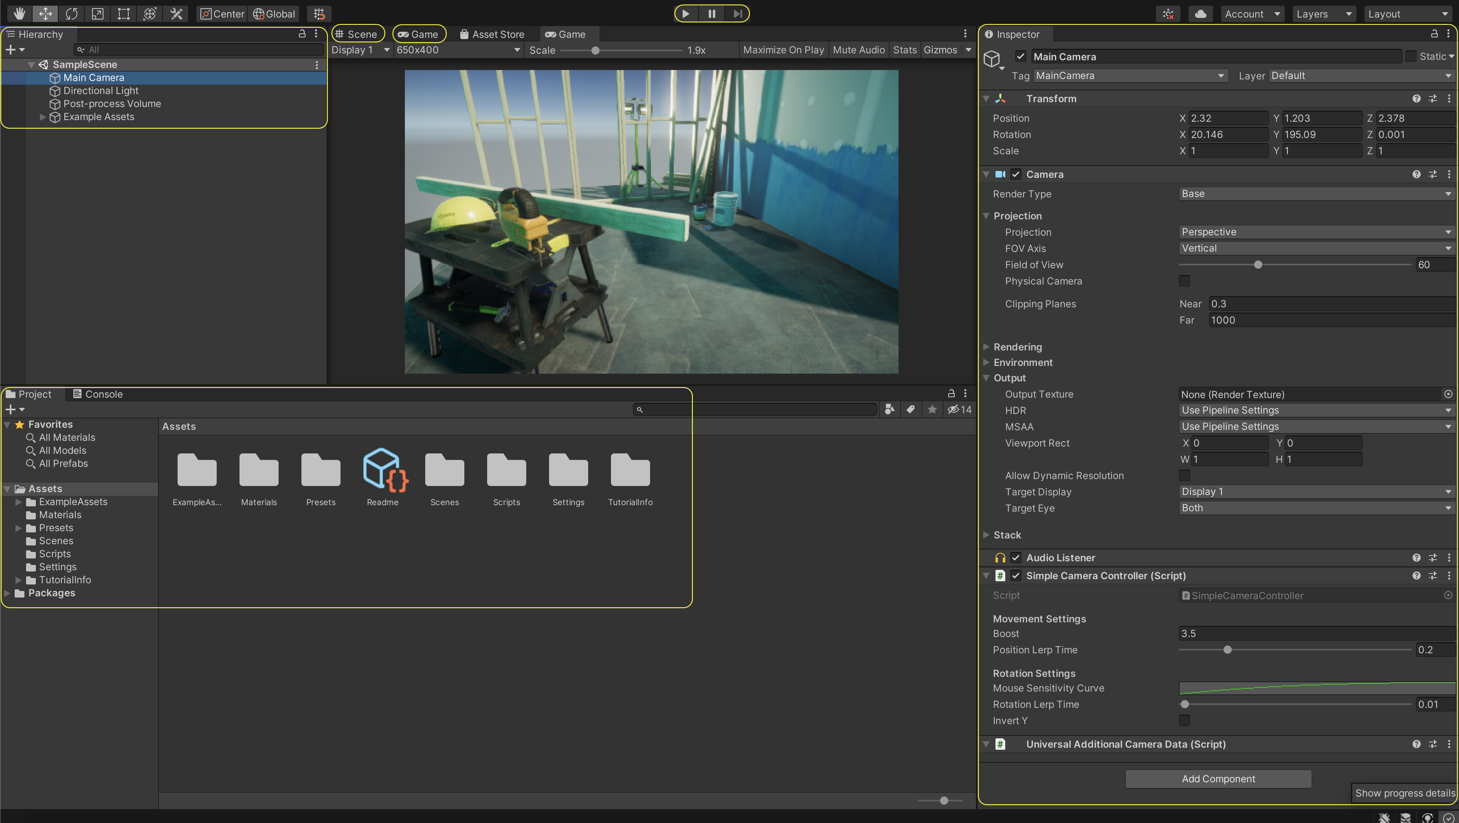Click the Play button
Image resolution: width=1459 pixels, height=823 pixels.
pyautogui.click(x=686, y=13)
